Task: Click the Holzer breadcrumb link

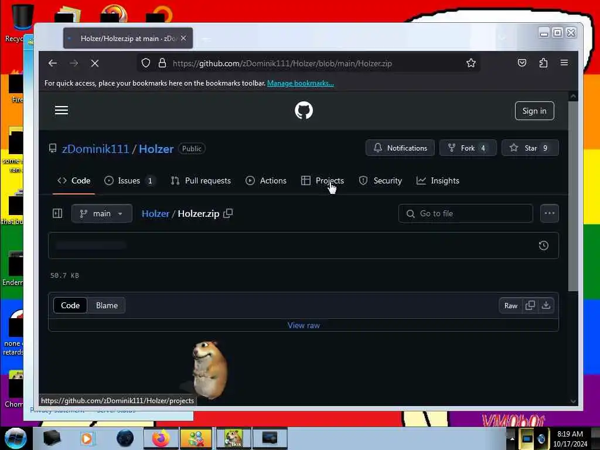Action: (x=155, y=213)
